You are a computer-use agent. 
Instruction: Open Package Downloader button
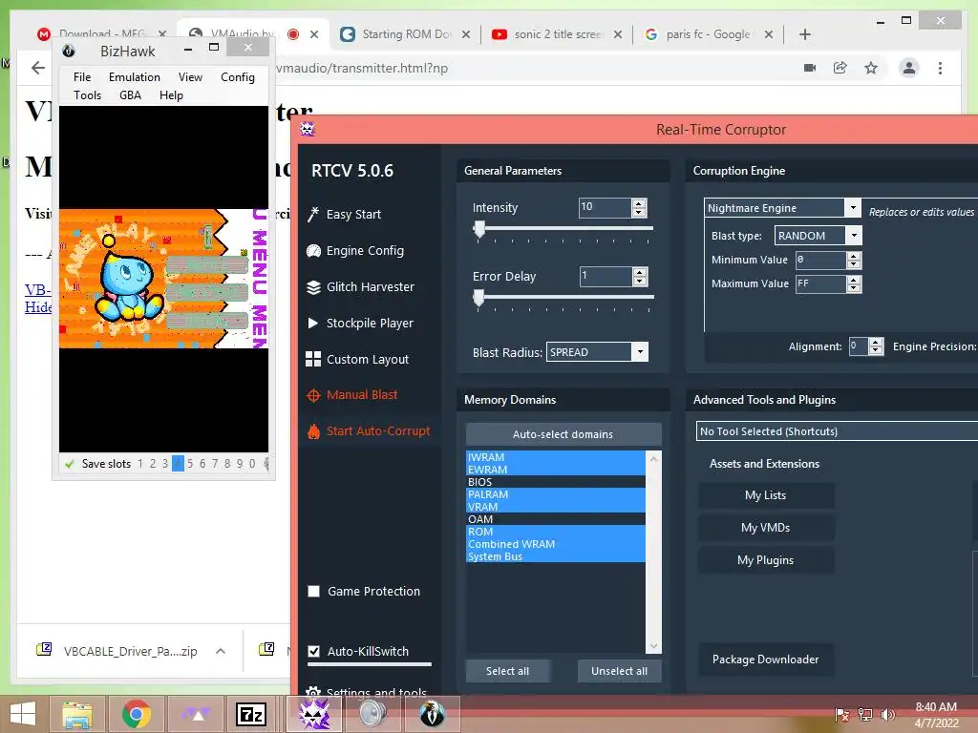[x=765, y=660]
